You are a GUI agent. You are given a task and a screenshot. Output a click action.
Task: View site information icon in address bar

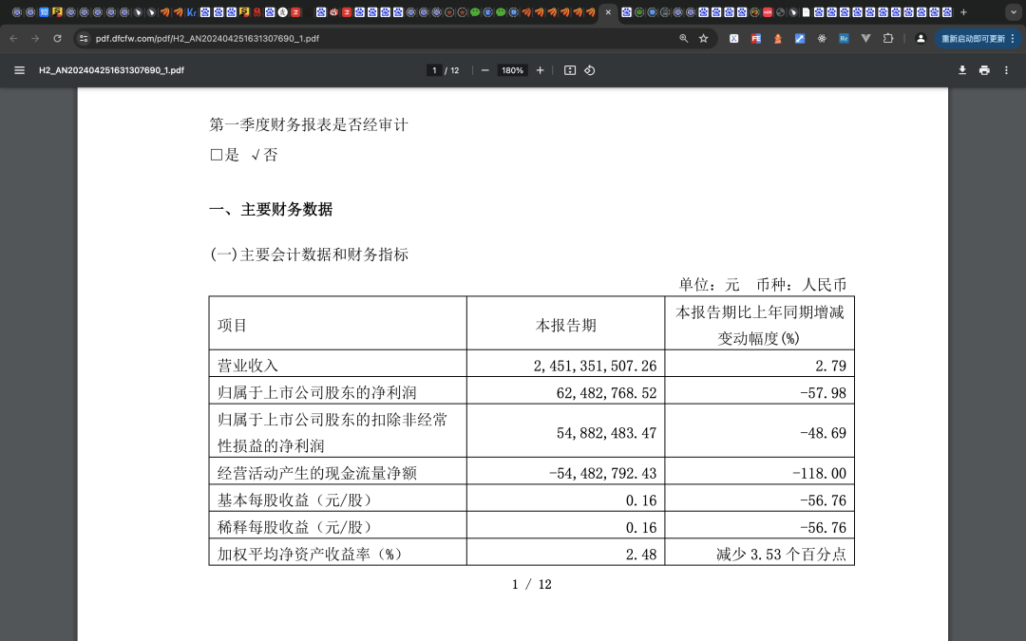tap(83, 39)
